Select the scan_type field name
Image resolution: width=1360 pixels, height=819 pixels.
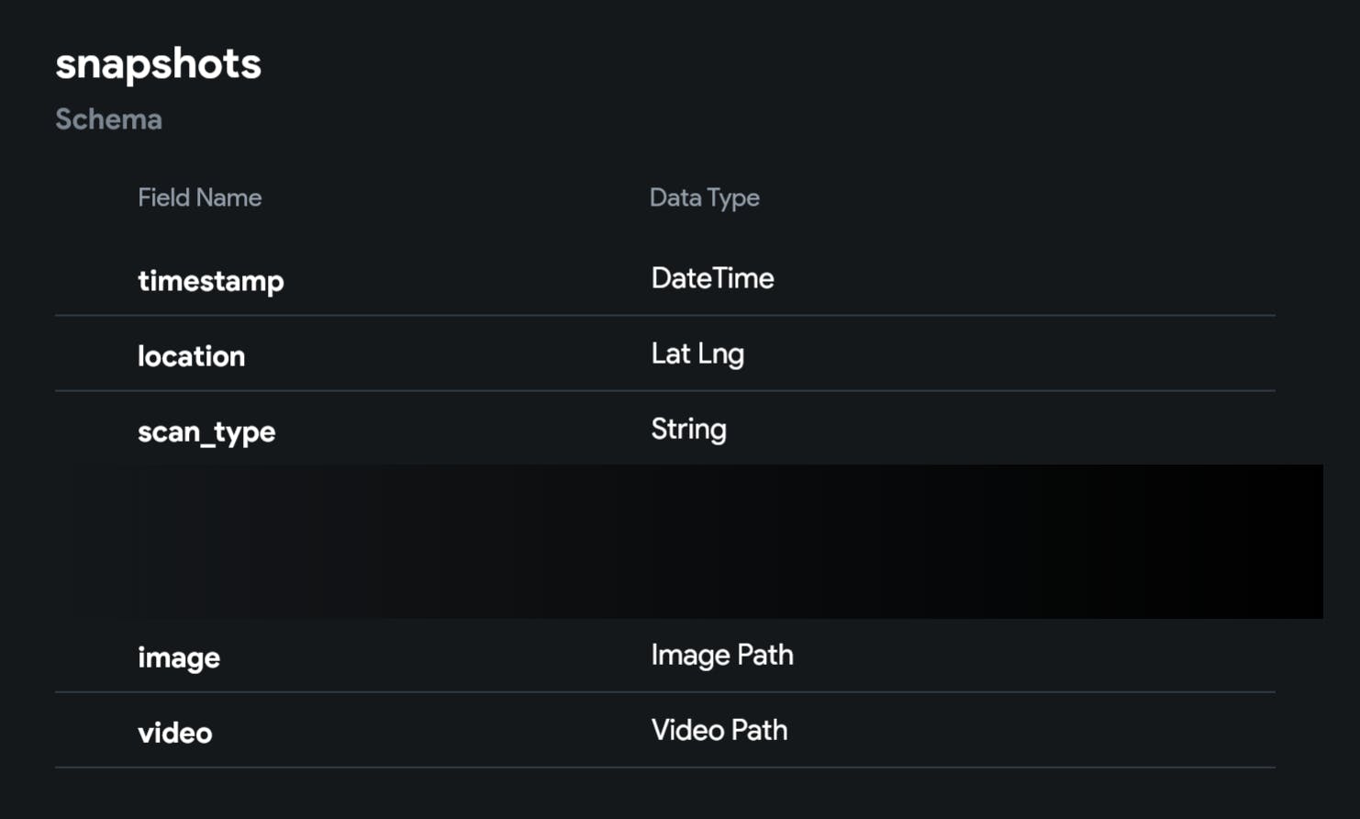coord(206,432)
